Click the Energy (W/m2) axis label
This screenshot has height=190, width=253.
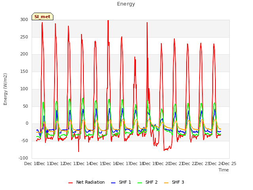coord(5,89)
